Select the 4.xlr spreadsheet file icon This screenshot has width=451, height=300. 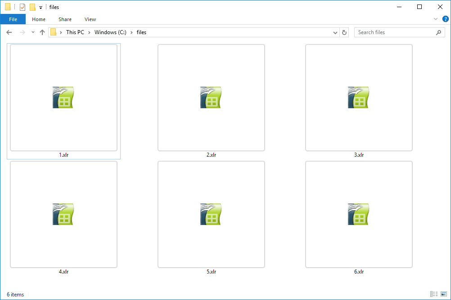63,214
